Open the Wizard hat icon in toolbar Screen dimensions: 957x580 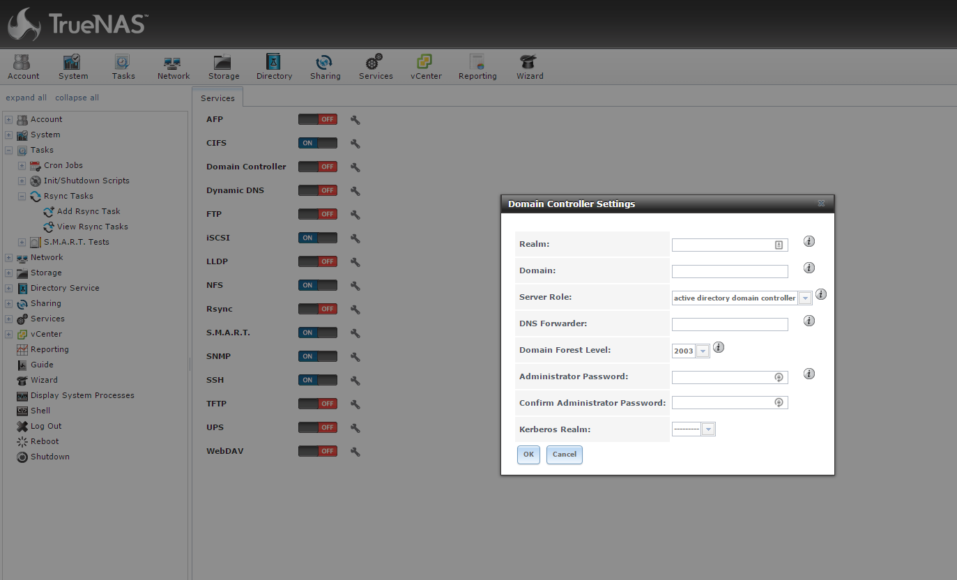point(529,67)
